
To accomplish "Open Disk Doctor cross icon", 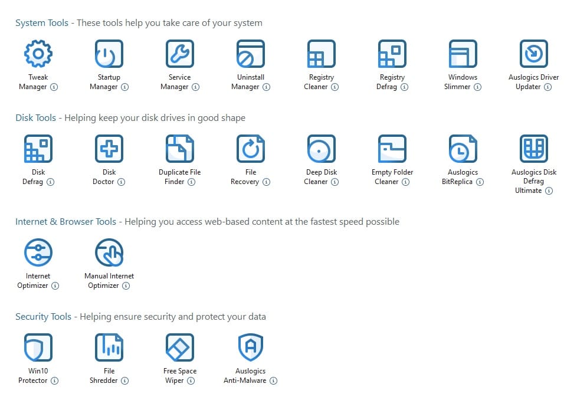I will (x=109, y=149).
